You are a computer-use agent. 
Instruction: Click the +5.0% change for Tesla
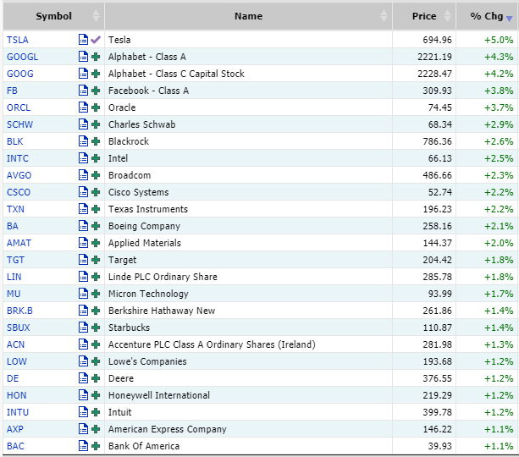499,40
